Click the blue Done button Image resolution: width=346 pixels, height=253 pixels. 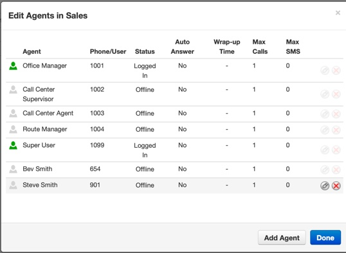point(325,238)
